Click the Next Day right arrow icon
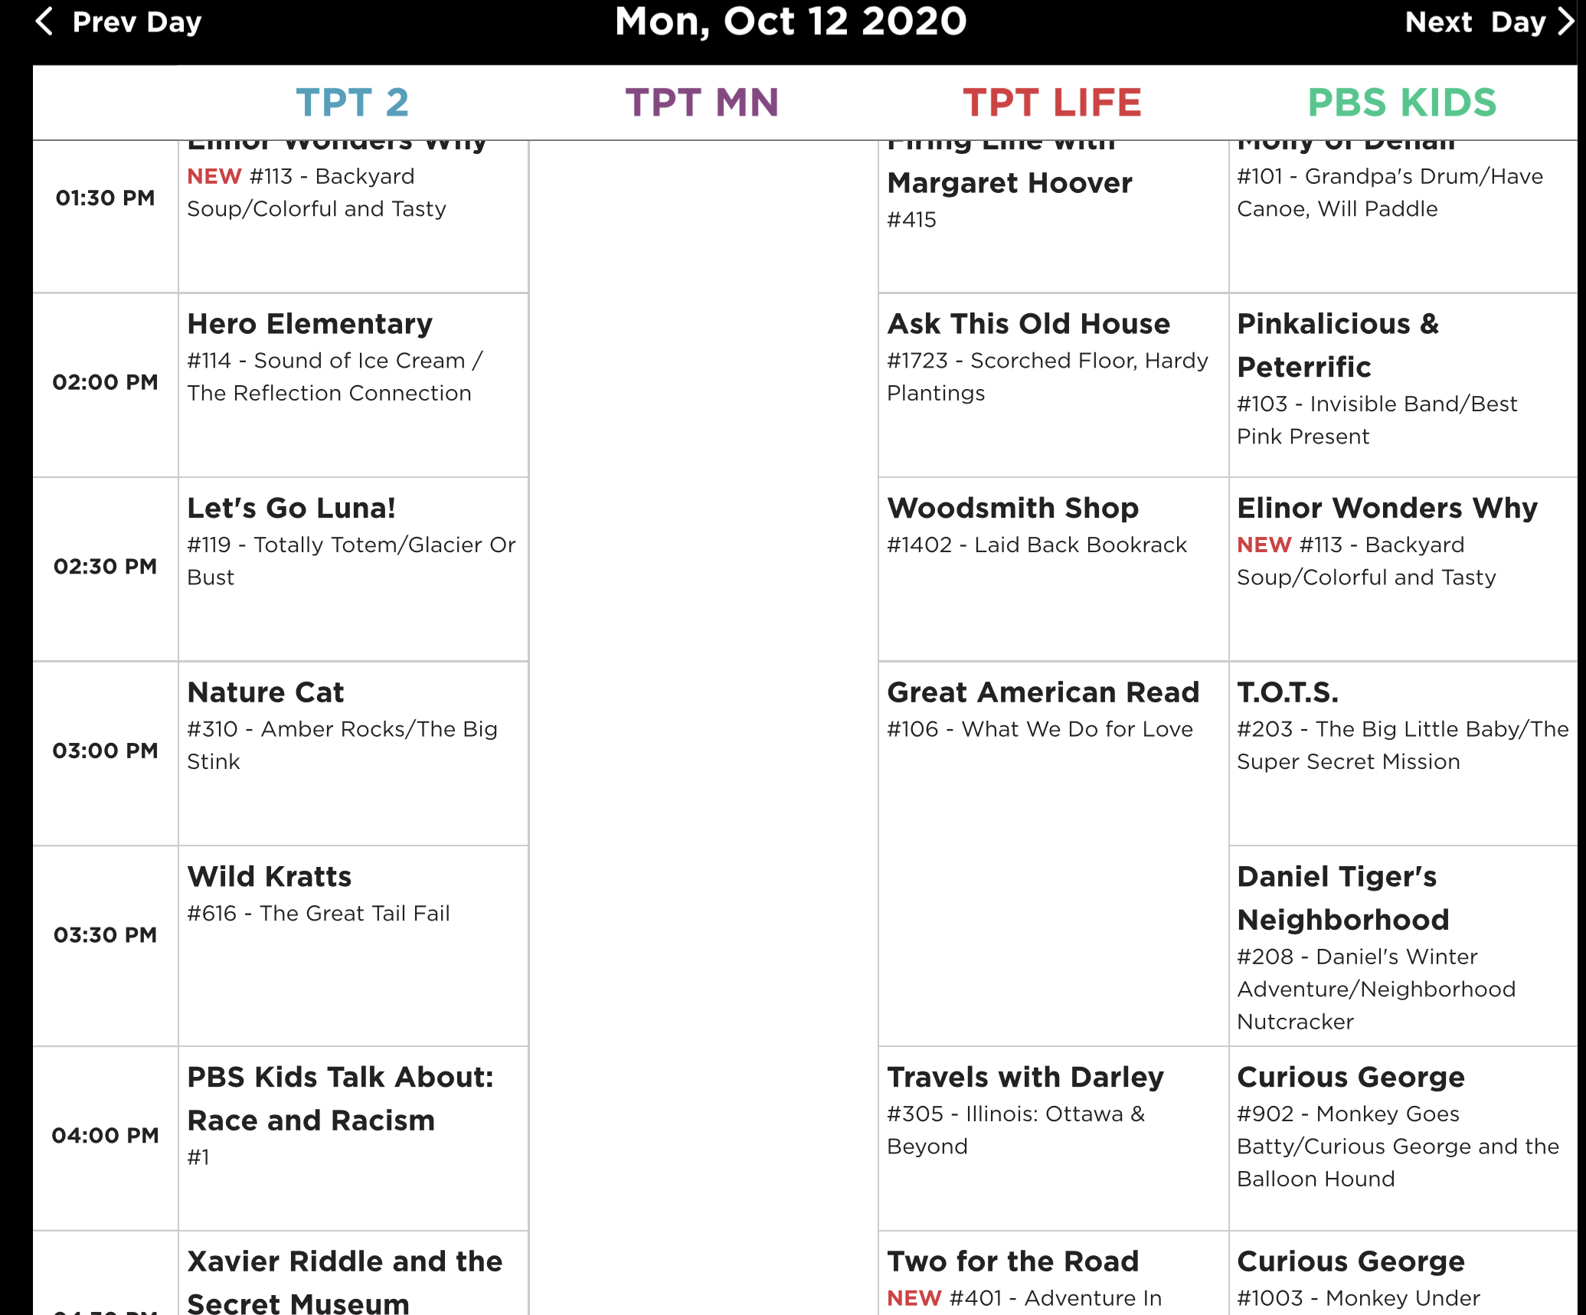The image size is (1586, 1315). (1566, 21)
